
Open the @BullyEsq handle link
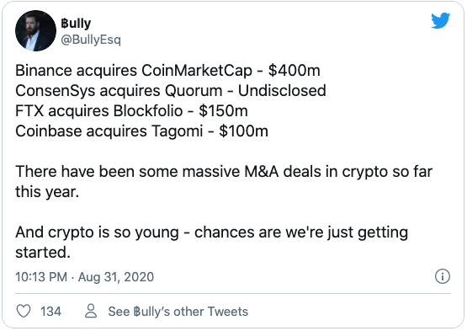[x=91, y=40]
